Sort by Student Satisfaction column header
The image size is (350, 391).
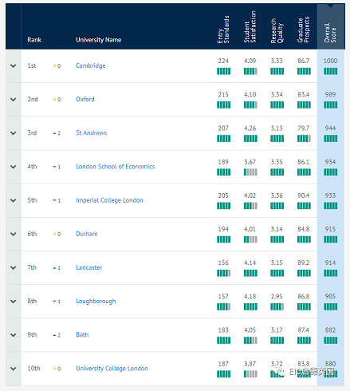[x=250, y=27]
